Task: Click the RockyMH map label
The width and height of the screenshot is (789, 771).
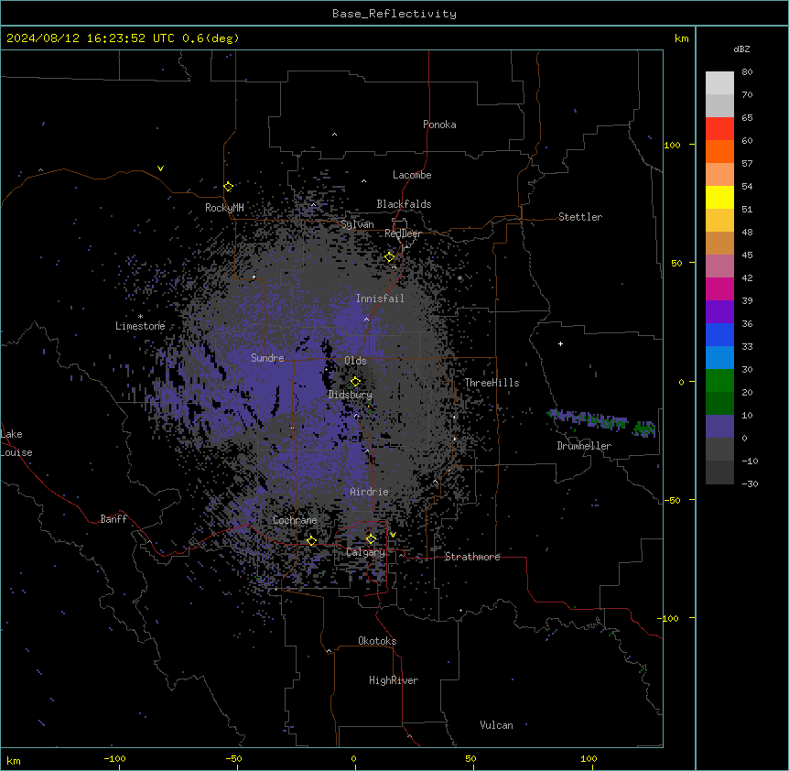Action: click(x=224, y=208)
